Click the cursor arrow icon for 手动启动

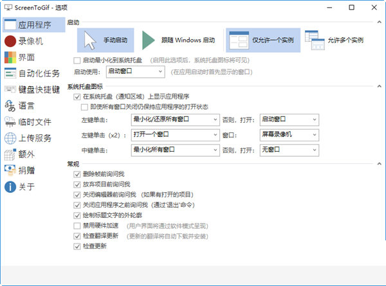(90, 40)
